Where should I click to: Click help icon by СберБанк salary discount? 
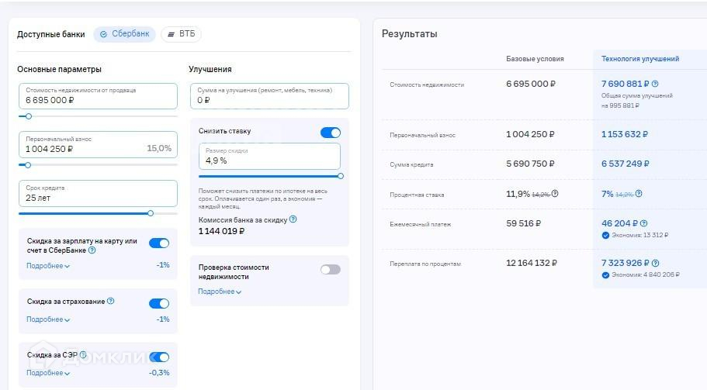92,250
